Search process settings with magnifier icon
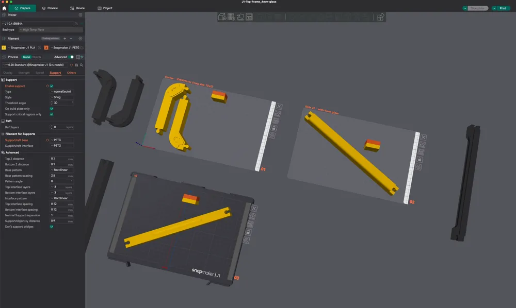This screenshot has width=516, height=308. (82, 65)
